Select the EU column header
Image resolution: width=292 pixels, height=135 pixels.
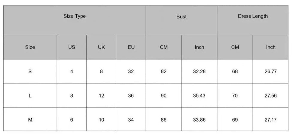pos(131,47)
